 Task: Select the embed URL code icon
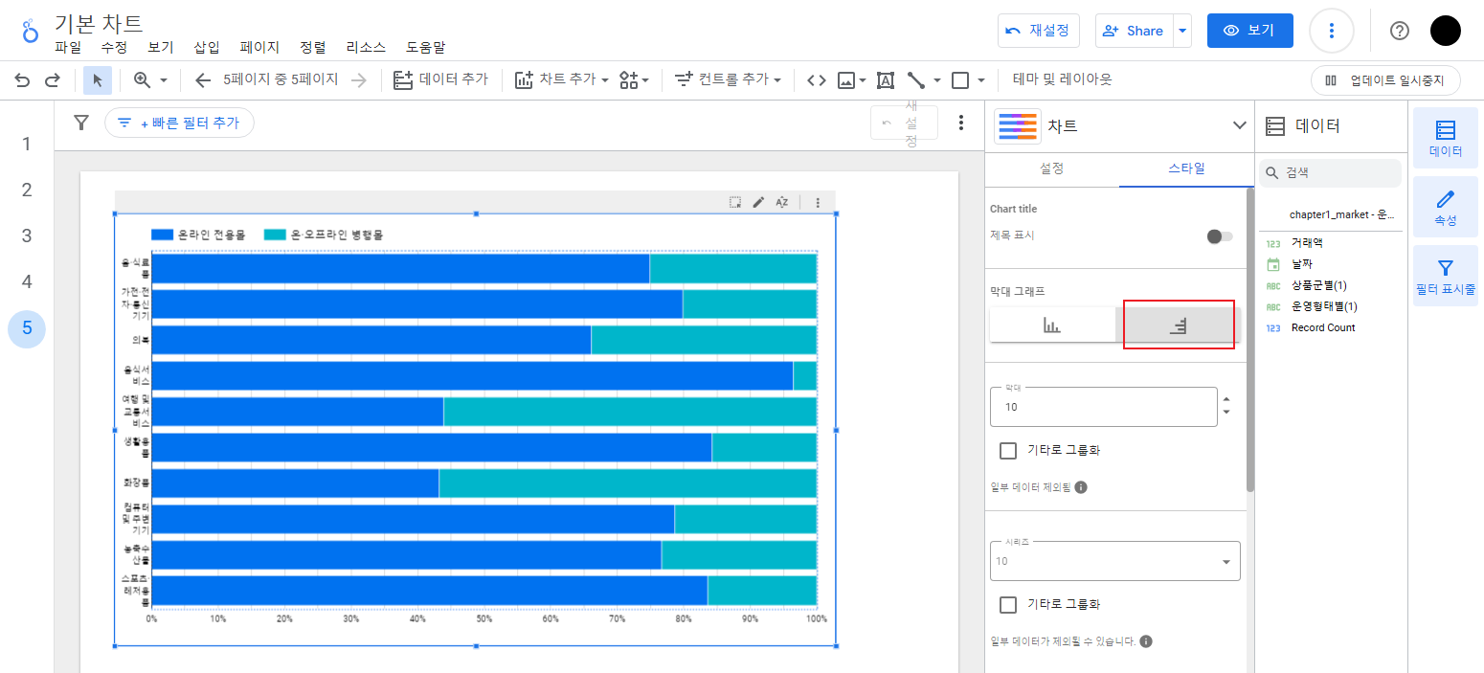(816, 80)
